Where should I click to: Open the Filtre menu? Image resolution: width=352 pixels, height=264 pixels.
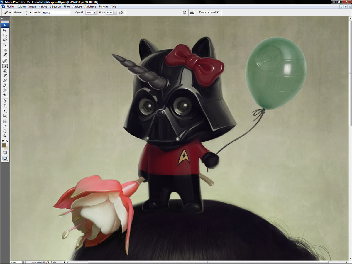(x=67, y=6)
